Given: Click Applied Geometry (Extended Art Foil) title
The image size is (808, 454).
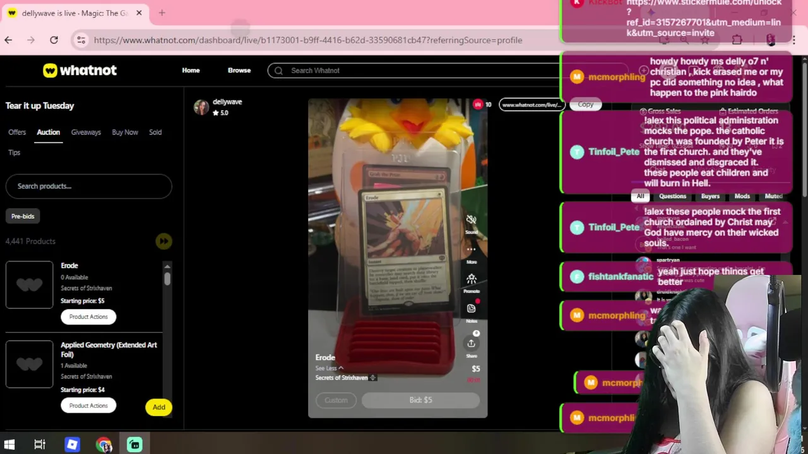Looking at the screenshot, I should (109, 349).
